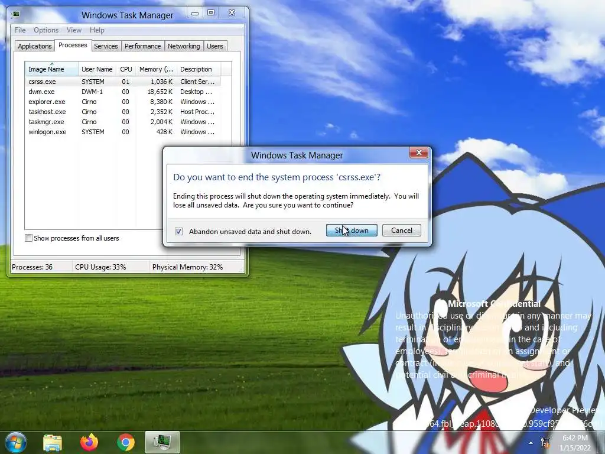The height and width of the screenshot is (454, 605).
Task: Switch to the Services tab
Action: 106,46
